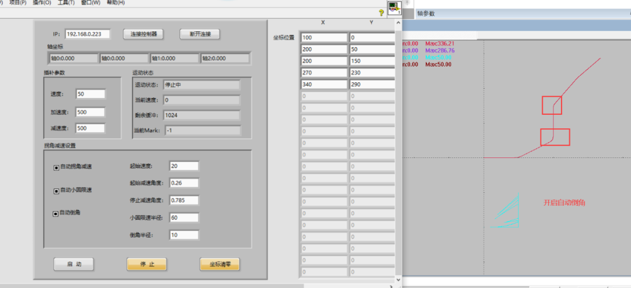
Task: Click the 倒角半径 input field
Action: (184, 235)
